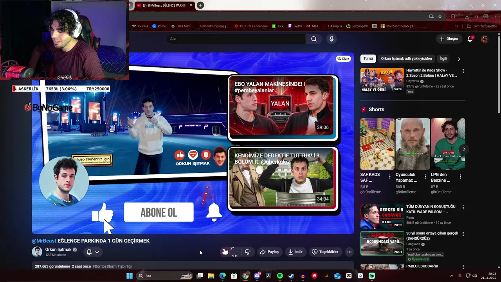This screenshot has height=282, width=501.
Task: Close the MrBeast YouTube tab
Action: [x=191, y=5]
